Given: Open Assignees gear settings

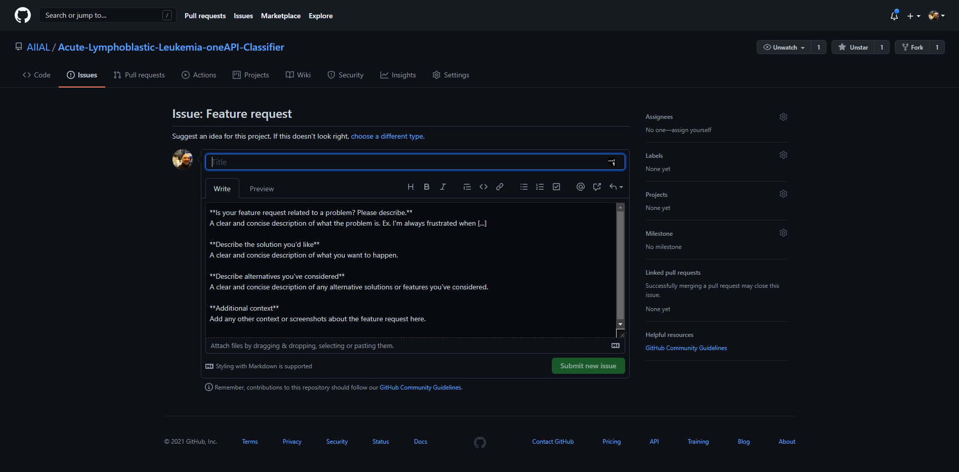Looking at the screenshot, I should tap(783, 117).
